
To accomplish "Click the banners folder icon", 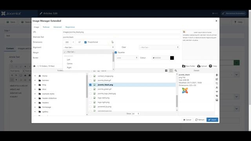I will pos(40,80).
